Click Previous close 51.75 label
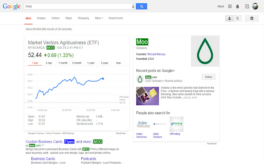 click(124, 100)
